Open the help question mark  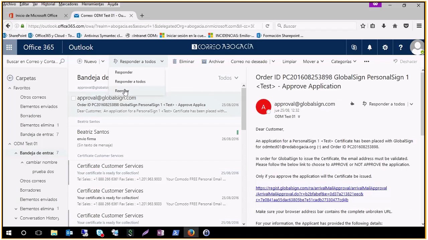tap(401, 47)
